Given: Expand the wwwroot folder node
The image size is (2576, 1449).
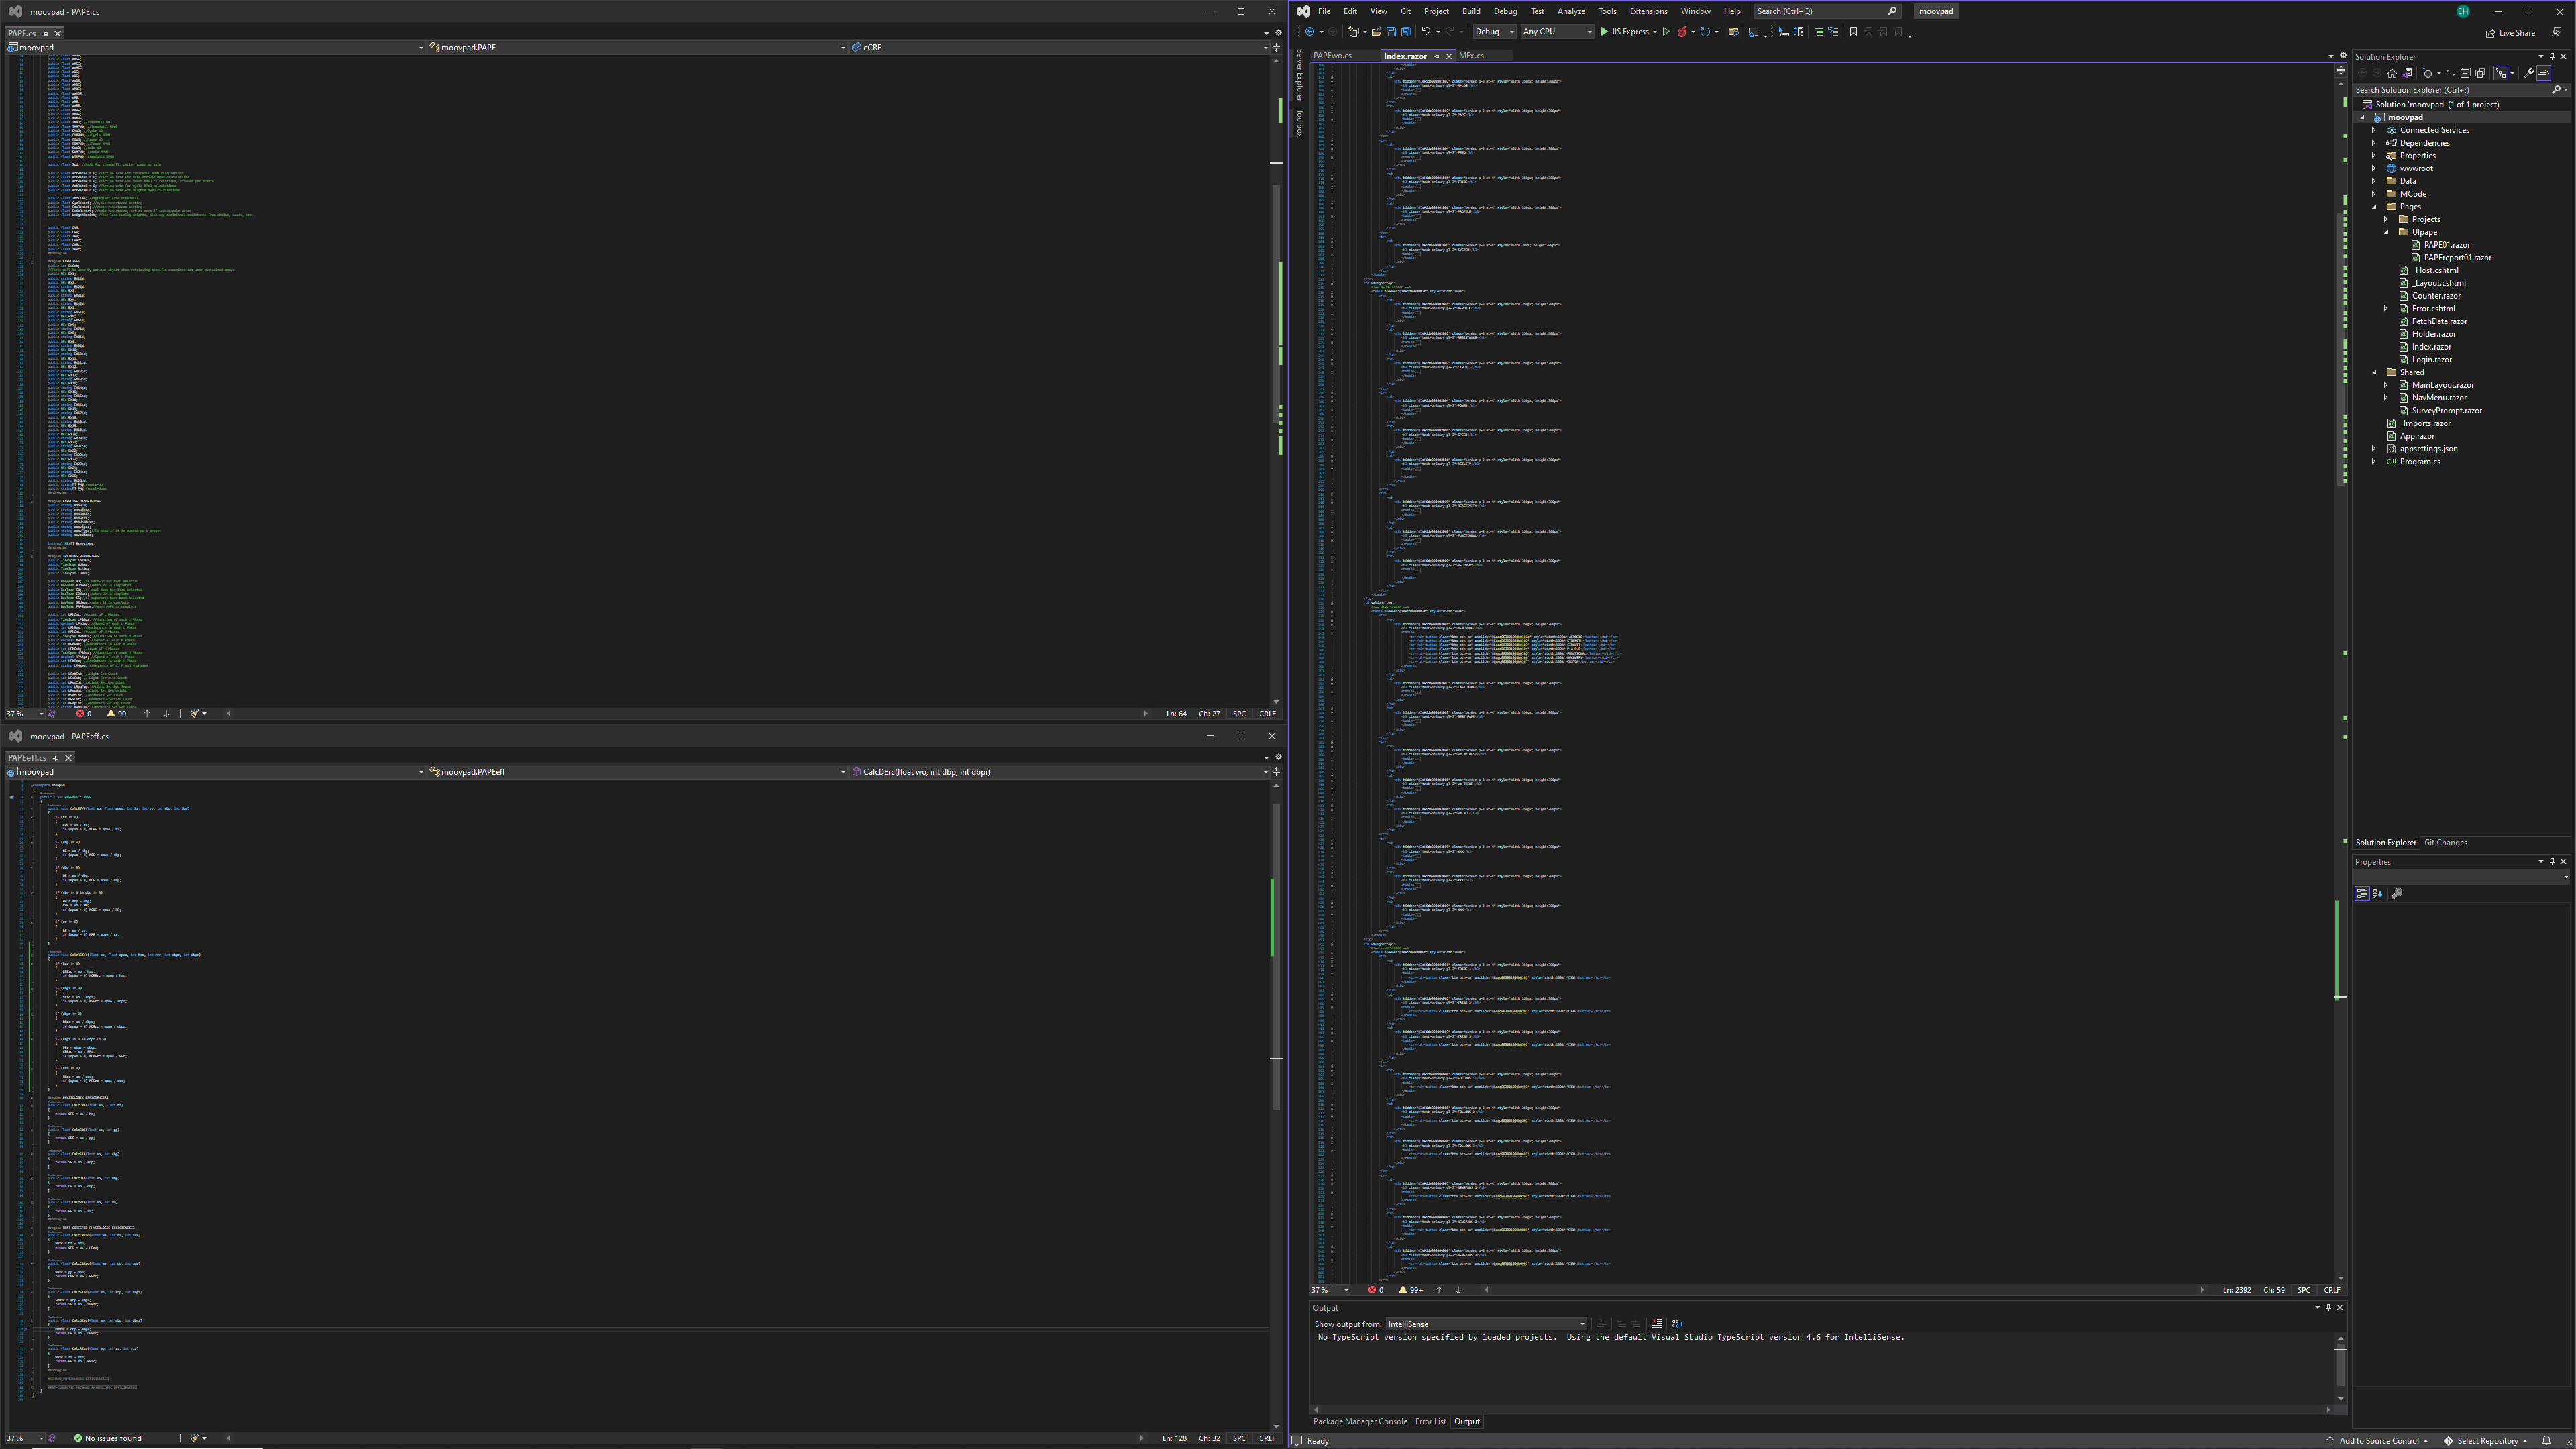Looking at the screenshot, I should point(2374,168).
